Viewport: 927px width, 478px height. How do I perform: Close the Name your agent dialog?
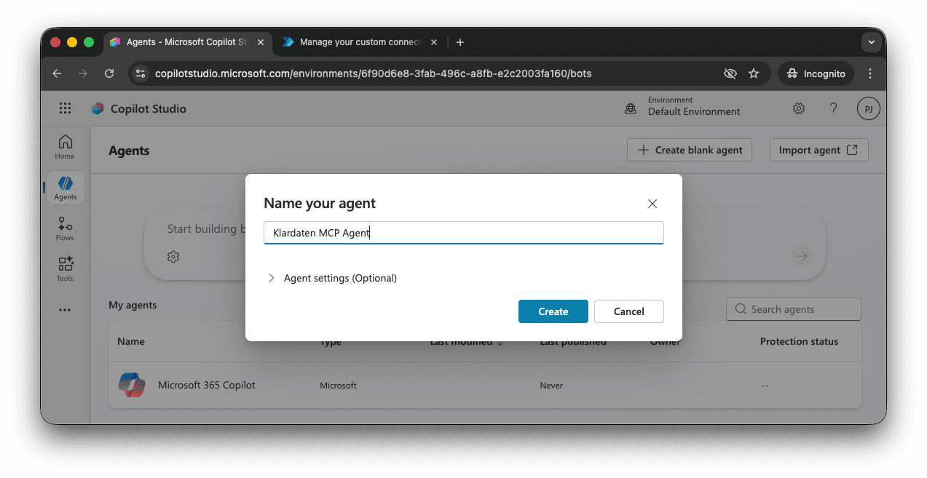652,204
